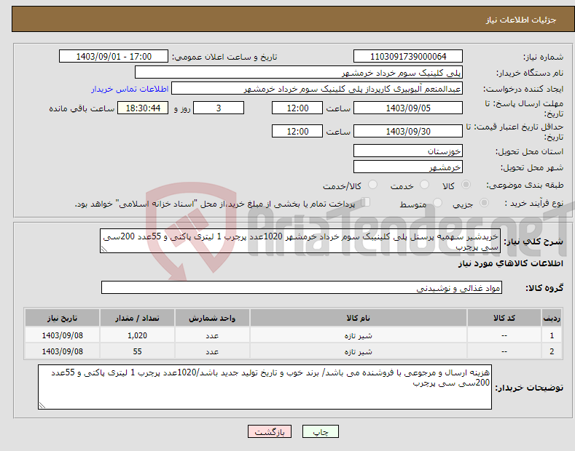Click the واحد شمارش column header

[212, 318]
